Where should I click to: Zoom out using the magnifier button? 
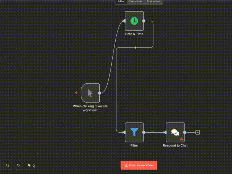pos(7,165)
